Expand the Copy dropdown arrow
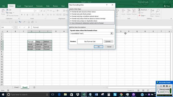Viewport: 173px width, 97px height. (x=14, y=13)
